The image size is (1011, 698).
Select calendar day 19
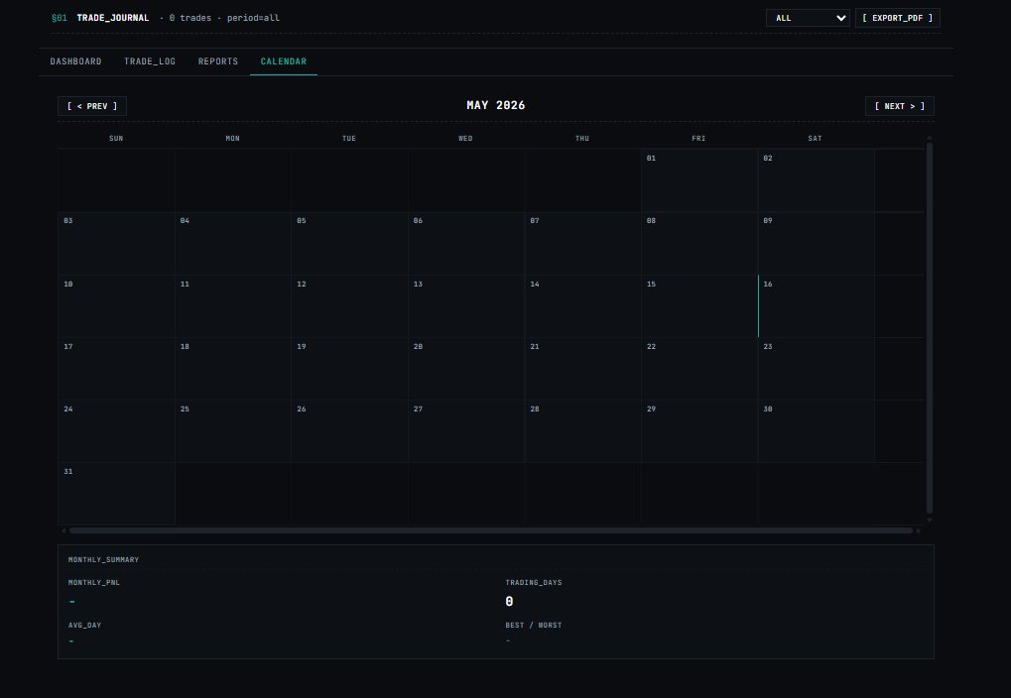349,369
